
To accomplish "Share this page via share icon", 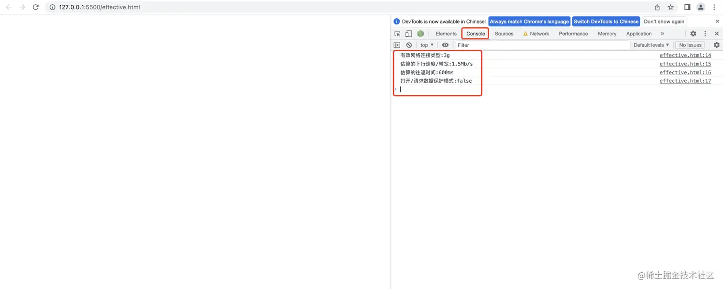I will click(x=657, y=7).
